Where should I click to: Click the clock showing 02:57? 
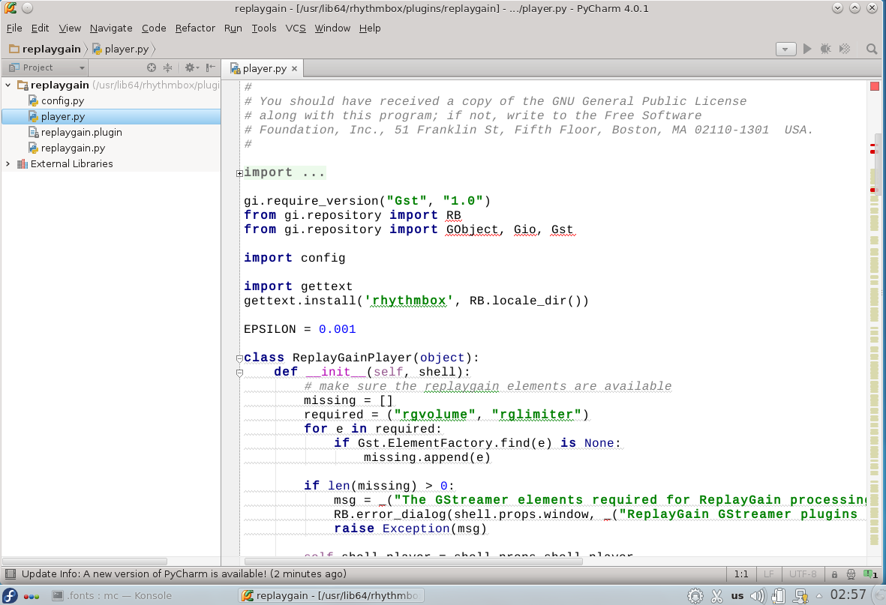pos(848,595)
